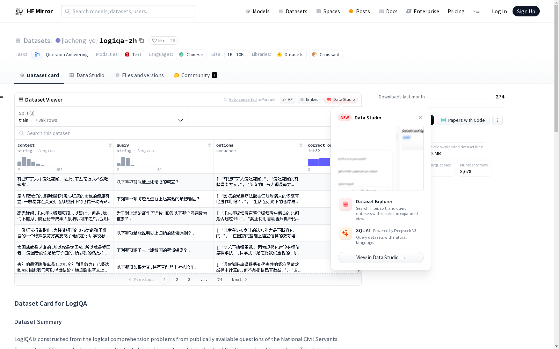Open Spaces in the top navigation
This screenshot has height=349, width=559.
(328, 11)
